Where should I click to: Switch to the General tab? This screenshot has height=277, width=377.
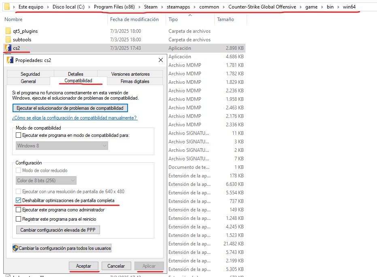(28, 81)
